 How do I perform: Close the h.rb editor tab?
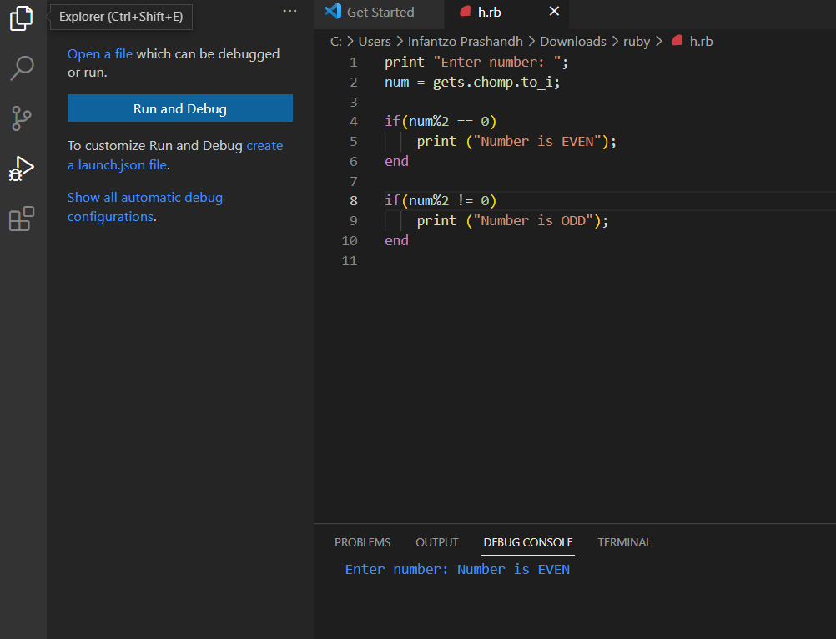pos(553,13)
